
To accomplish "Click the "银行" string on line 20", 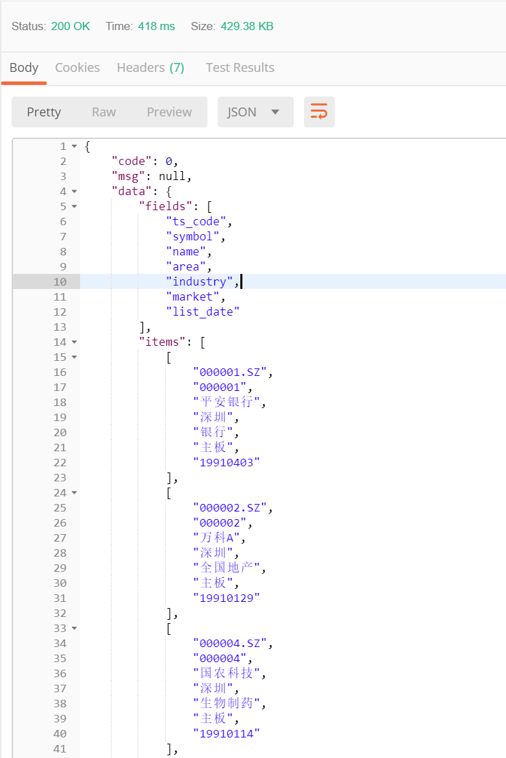I will [x=213, y=432].
